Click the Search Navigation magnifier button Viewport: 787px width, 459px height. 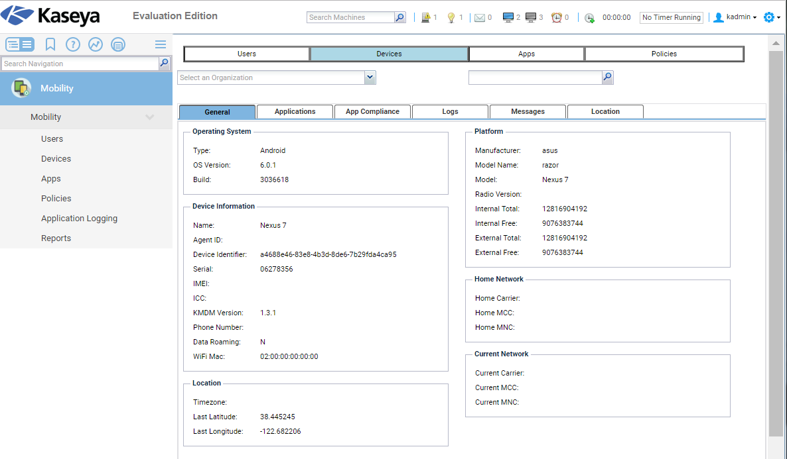[x=164, y=63]
